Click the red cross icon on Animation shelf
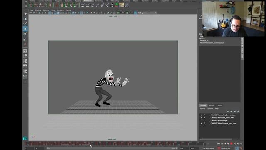This screenshot has width=266, height=150. tap(57, 5)
